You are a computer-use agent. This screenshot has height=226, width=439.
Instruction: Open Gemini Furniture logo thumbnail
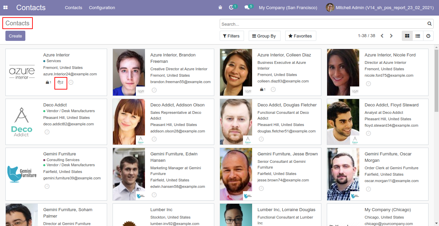22,174
